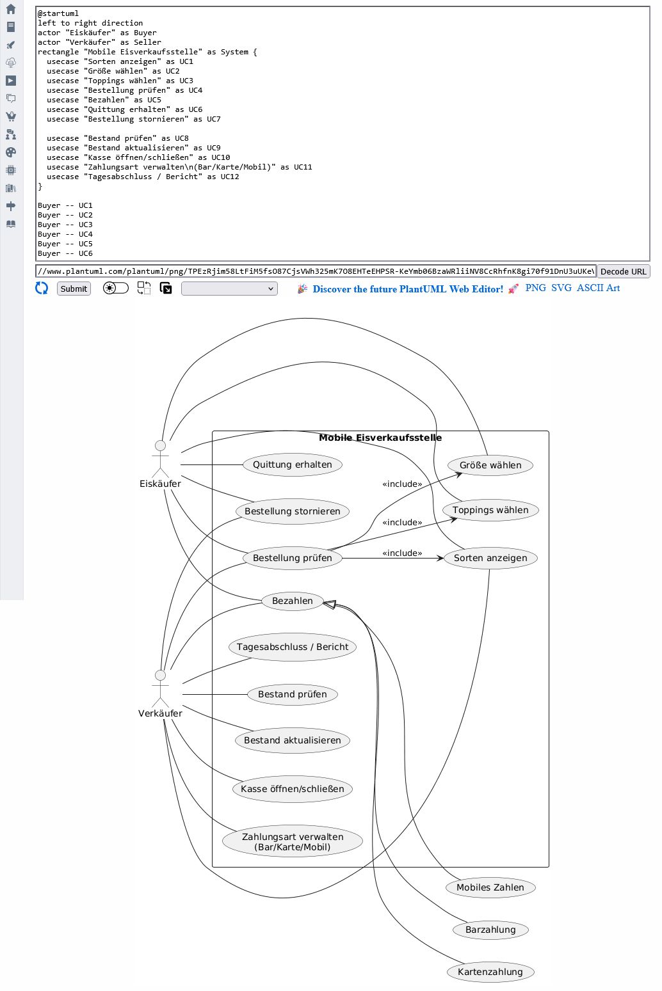Click the Decode URL button

[x=623, y=271]
